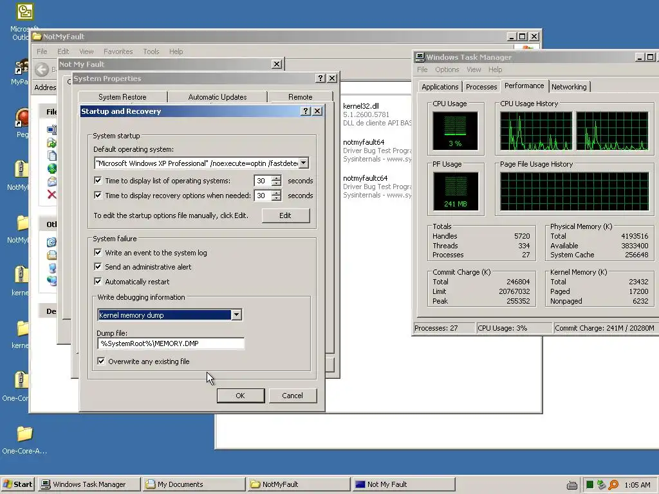Click the system clock showing 1:05 AM

[x=637, y=485]
